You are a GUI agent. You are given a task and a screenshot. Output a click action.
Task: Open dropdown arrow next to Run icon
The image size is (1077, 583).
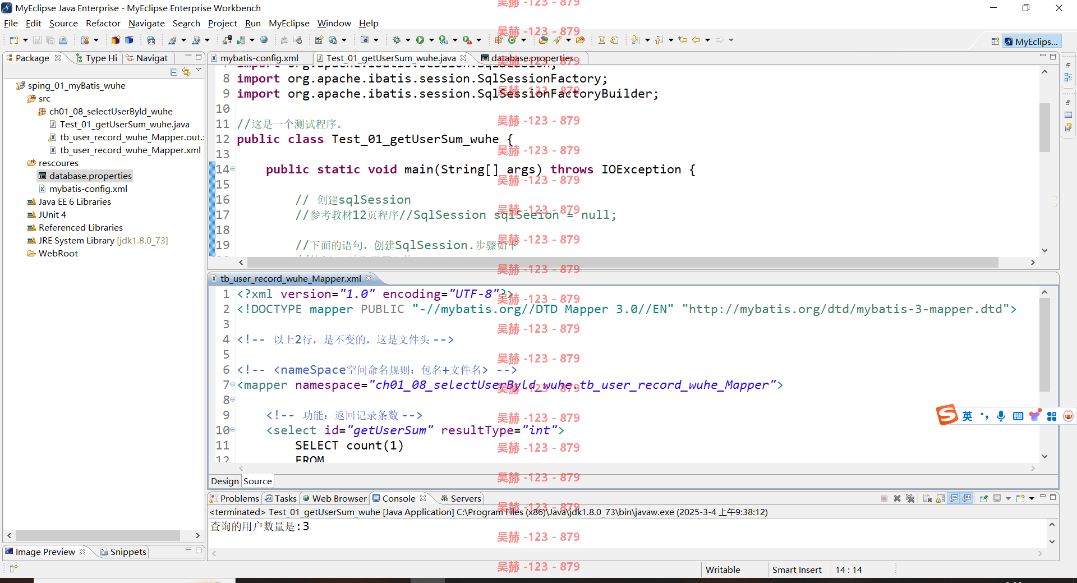click(431, 40)
